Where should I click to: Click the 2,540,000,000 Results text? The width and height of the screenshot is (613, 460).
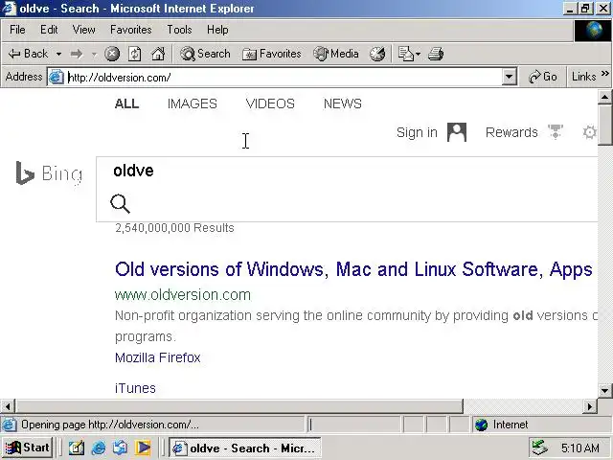point(174,228)
